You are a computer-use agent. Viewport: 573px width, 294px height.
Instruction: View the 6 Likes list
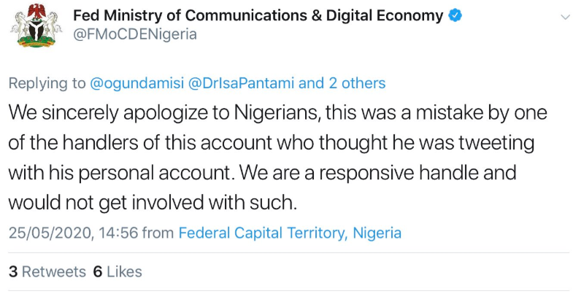pyautogui.click(x=118, y=271)
